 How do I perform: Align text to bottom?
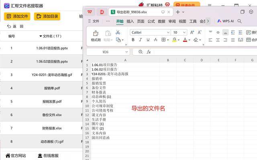[x=226, y=32]
